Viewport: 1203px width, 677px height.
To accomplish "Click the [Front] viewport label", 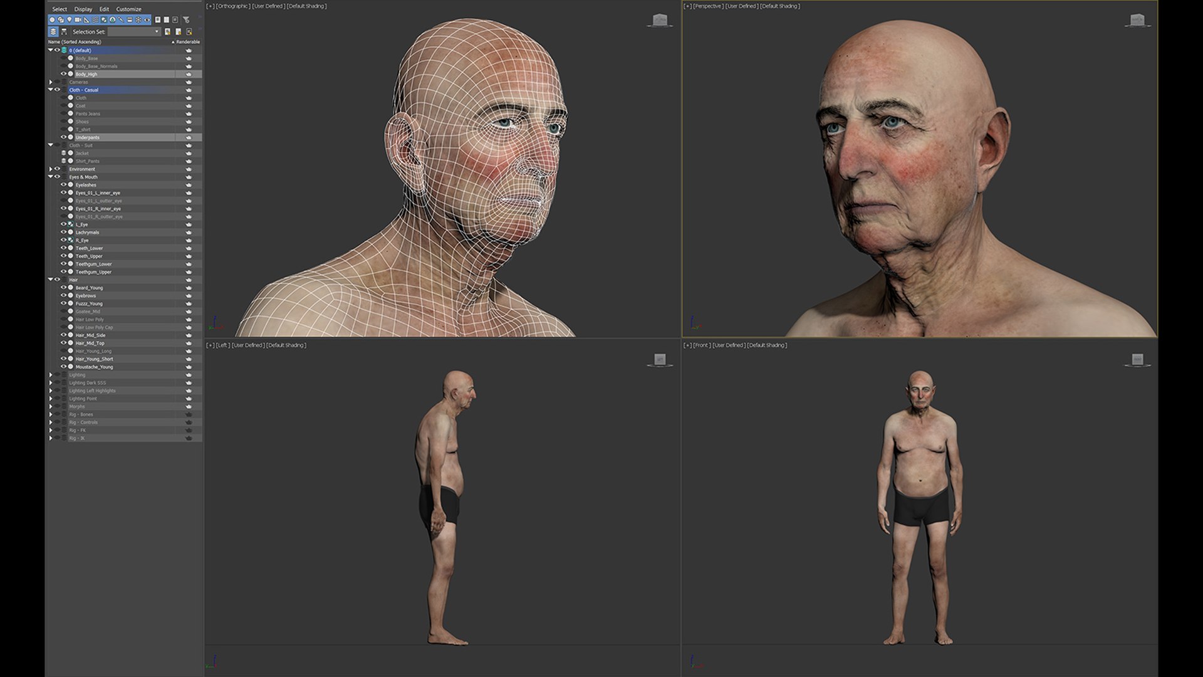I will coord(701,345).
